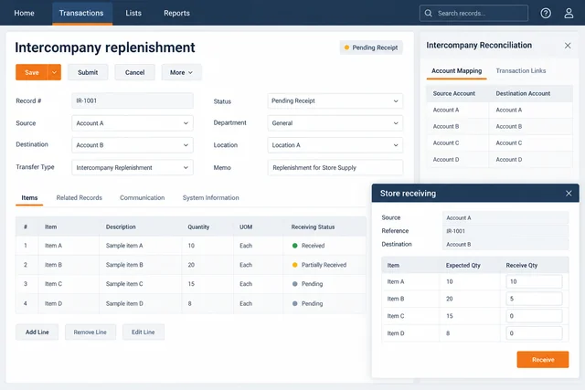Click the UOM column header
Viewport: 585px width, 390px height.
[x=246, y=227]
